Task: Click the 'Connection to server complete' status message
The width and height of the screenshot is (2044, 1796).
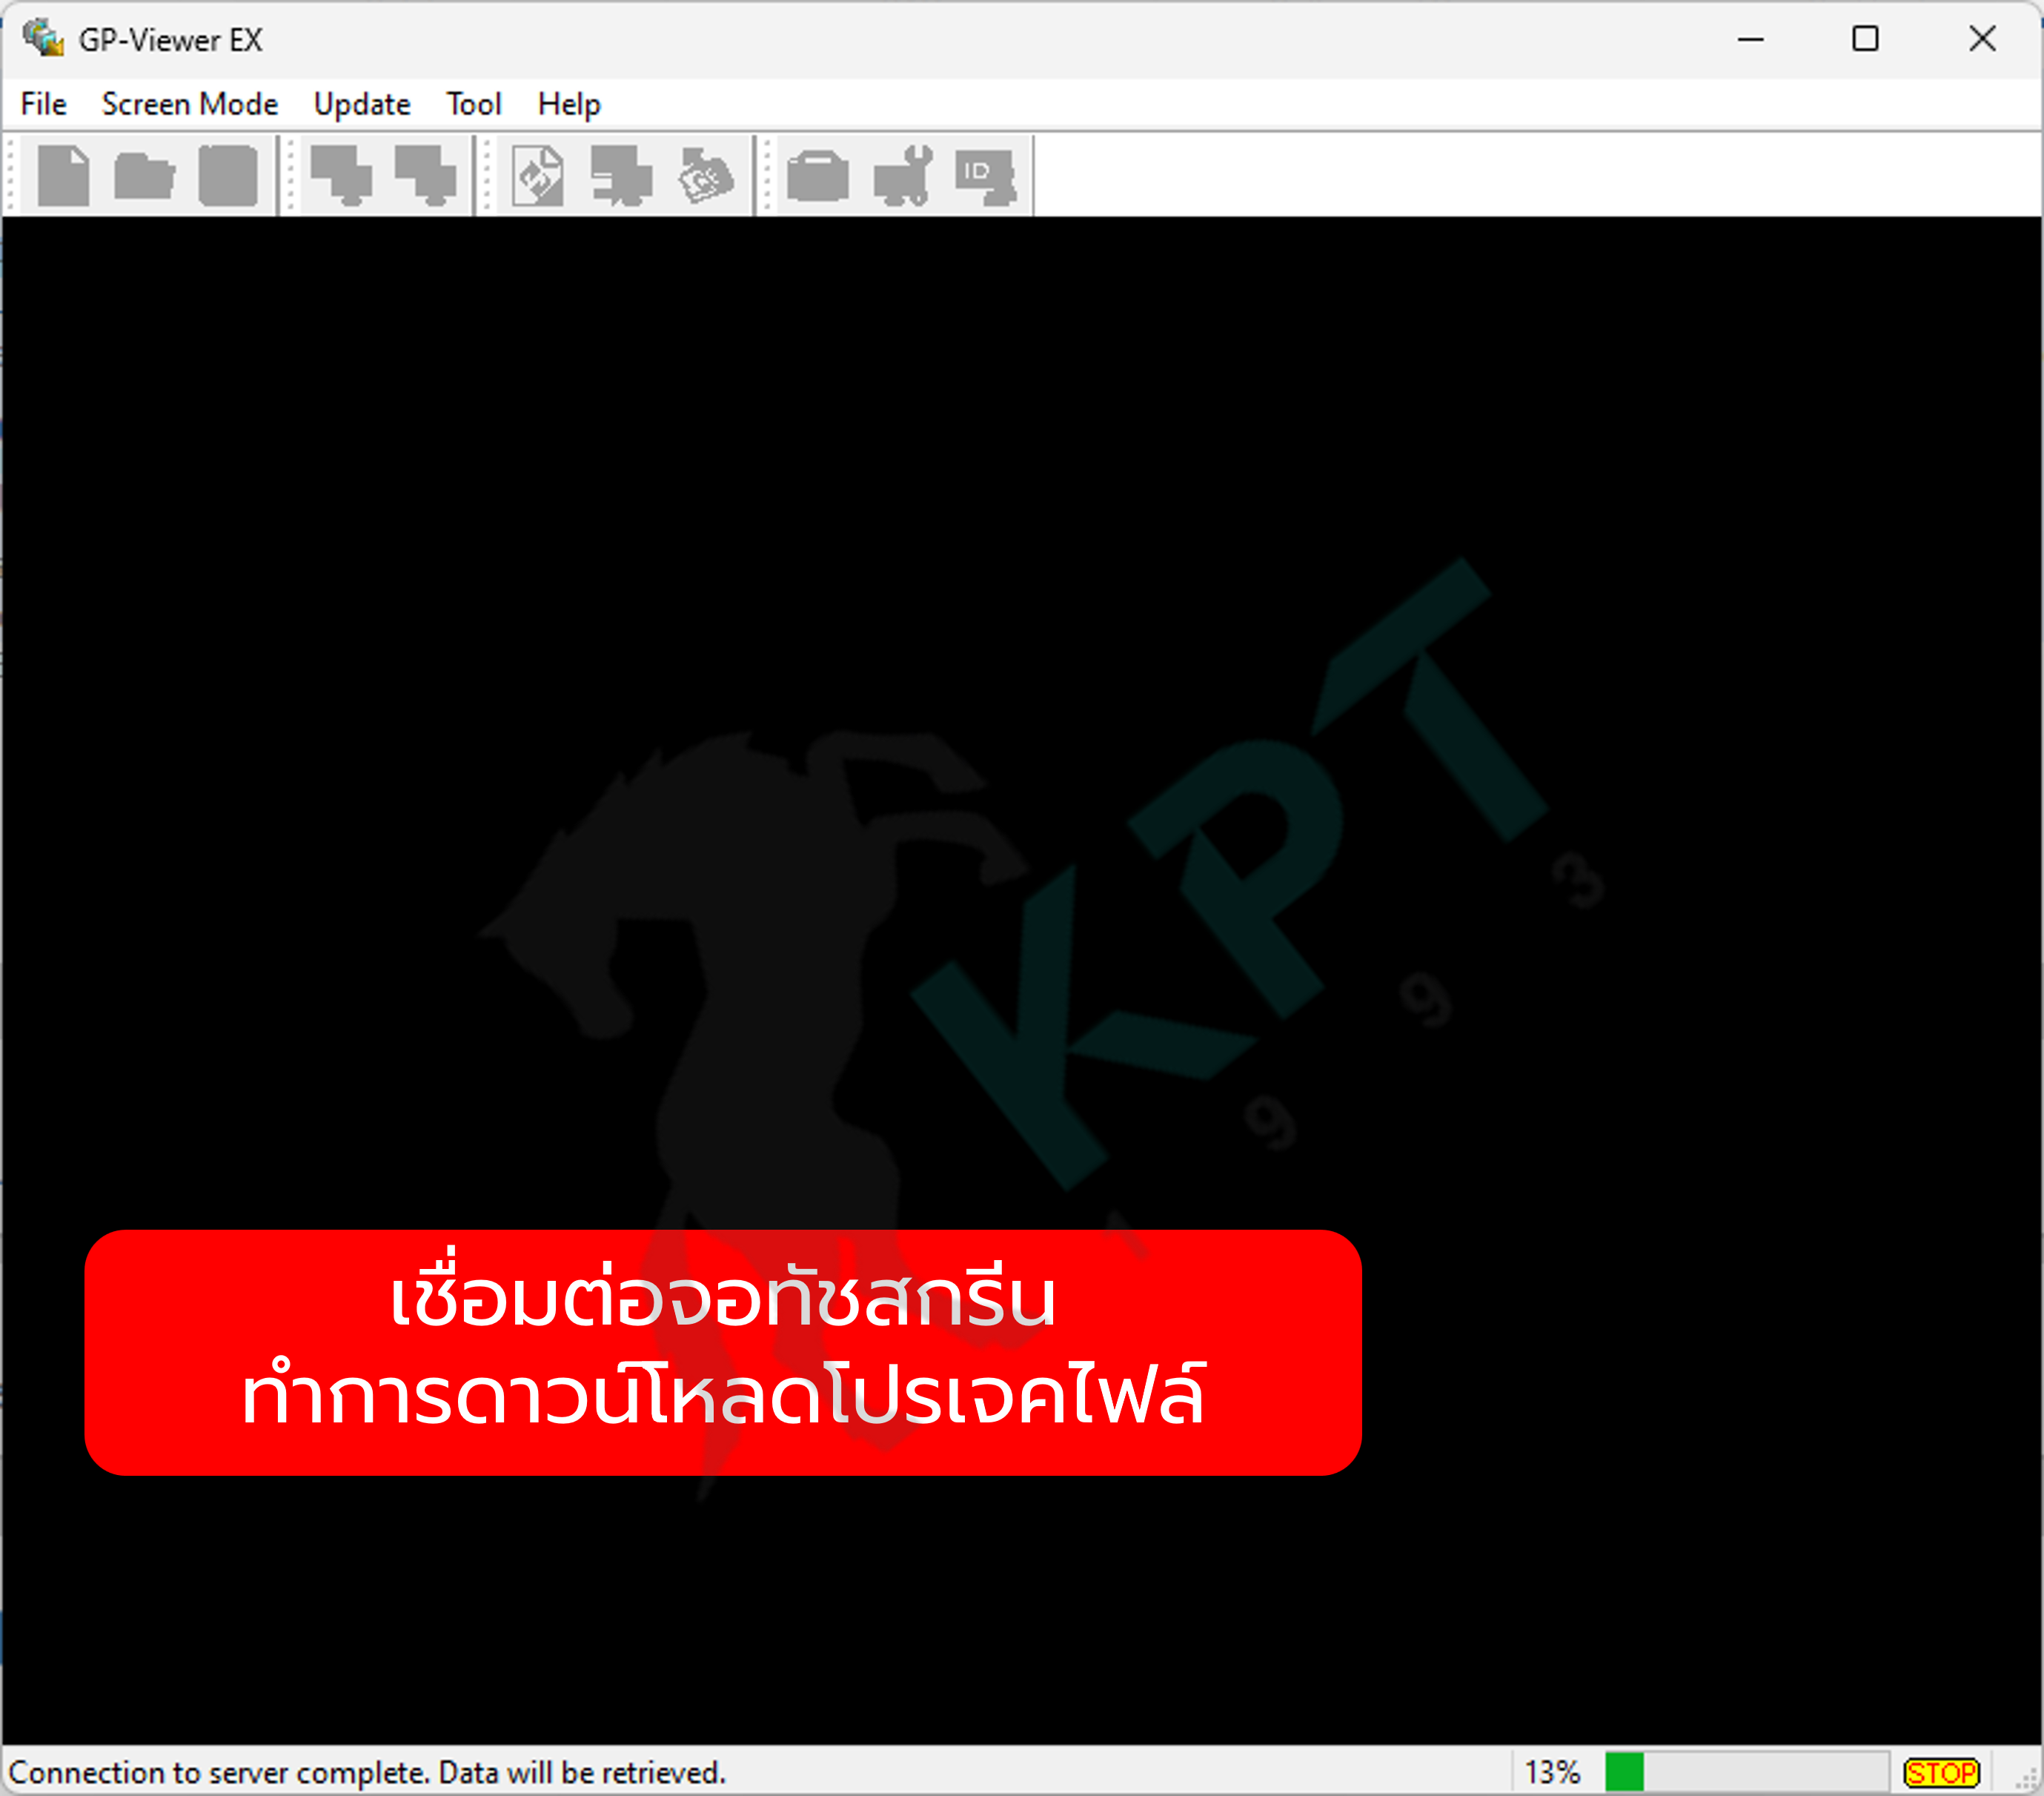Action: [367, 1772]
